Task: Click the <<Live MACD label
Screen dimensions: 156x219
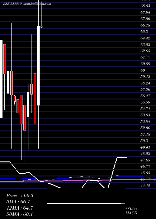Action: (x=131, y=211)
